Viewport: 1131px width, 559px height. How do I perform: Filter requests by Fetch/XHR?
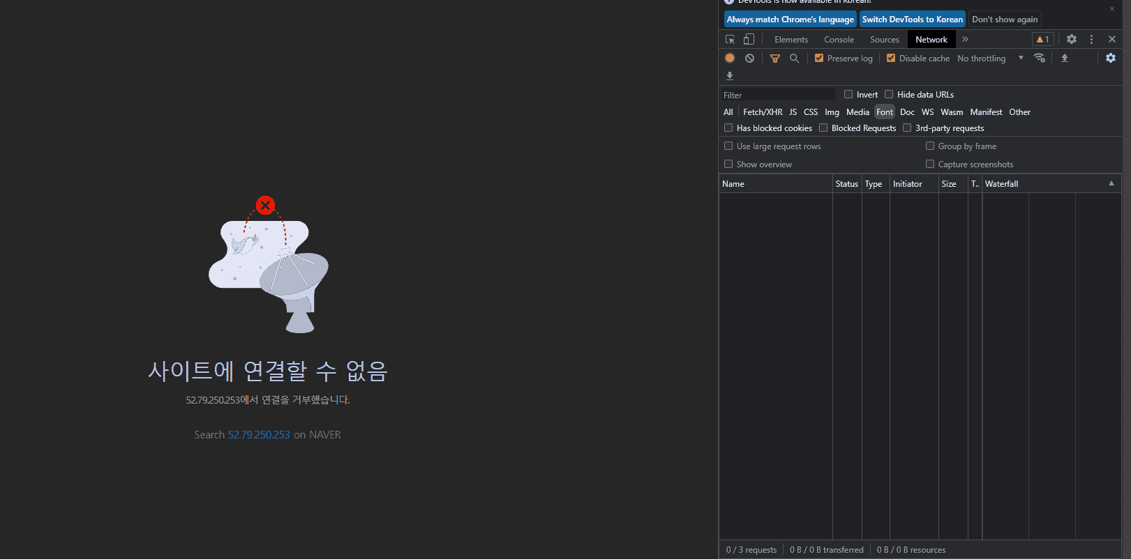(763, 112)
